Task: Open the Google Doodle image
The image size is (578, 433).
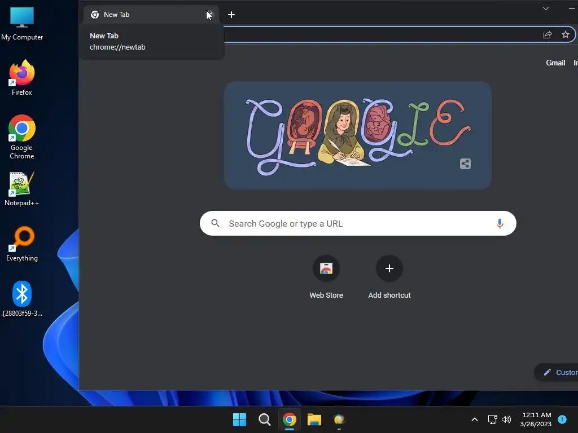Action: click(x=357, y=135)
